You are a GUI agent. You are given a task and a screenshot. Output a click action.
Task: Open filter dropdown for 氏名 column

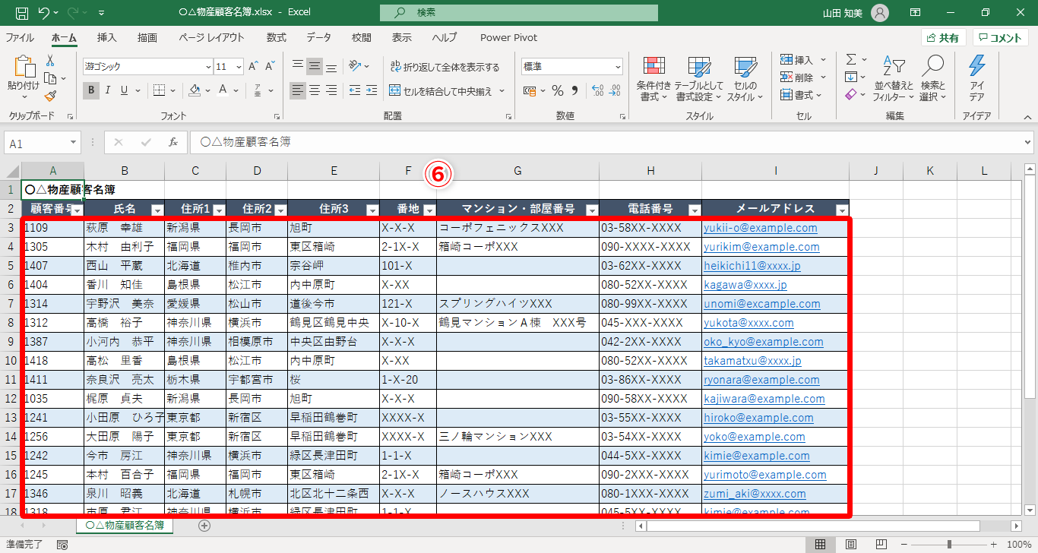[x=157, y=210]
